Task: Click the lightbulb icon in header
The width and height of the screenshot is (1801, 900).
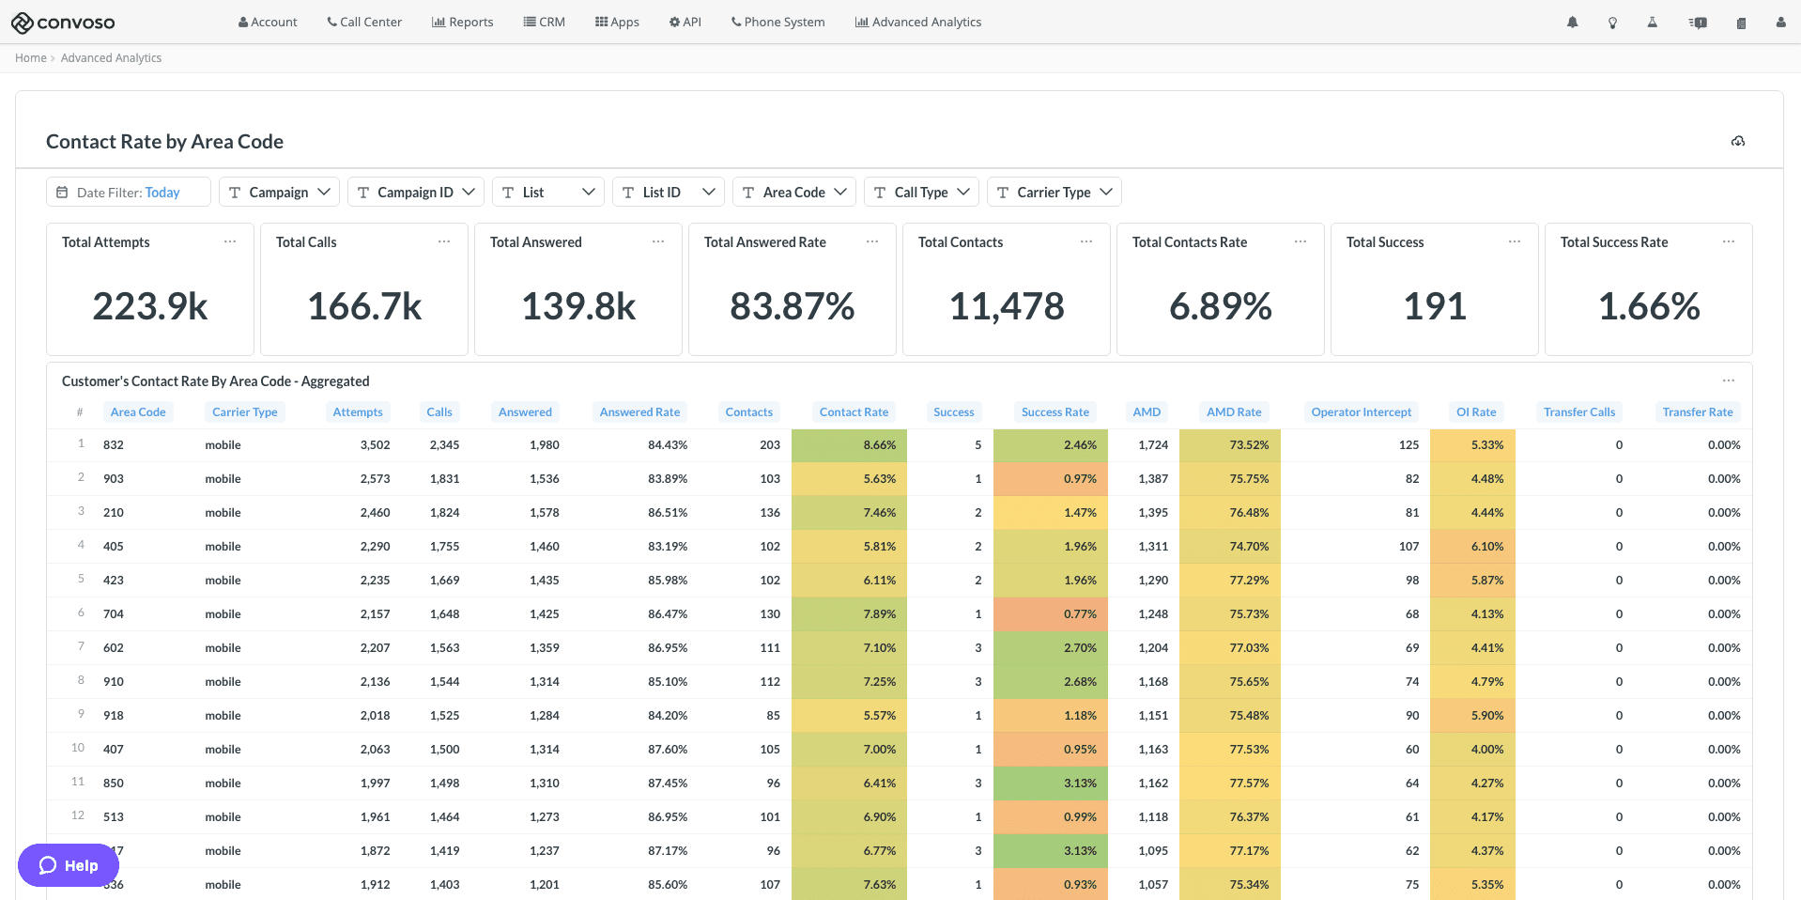Action: tap(1612, 23)
